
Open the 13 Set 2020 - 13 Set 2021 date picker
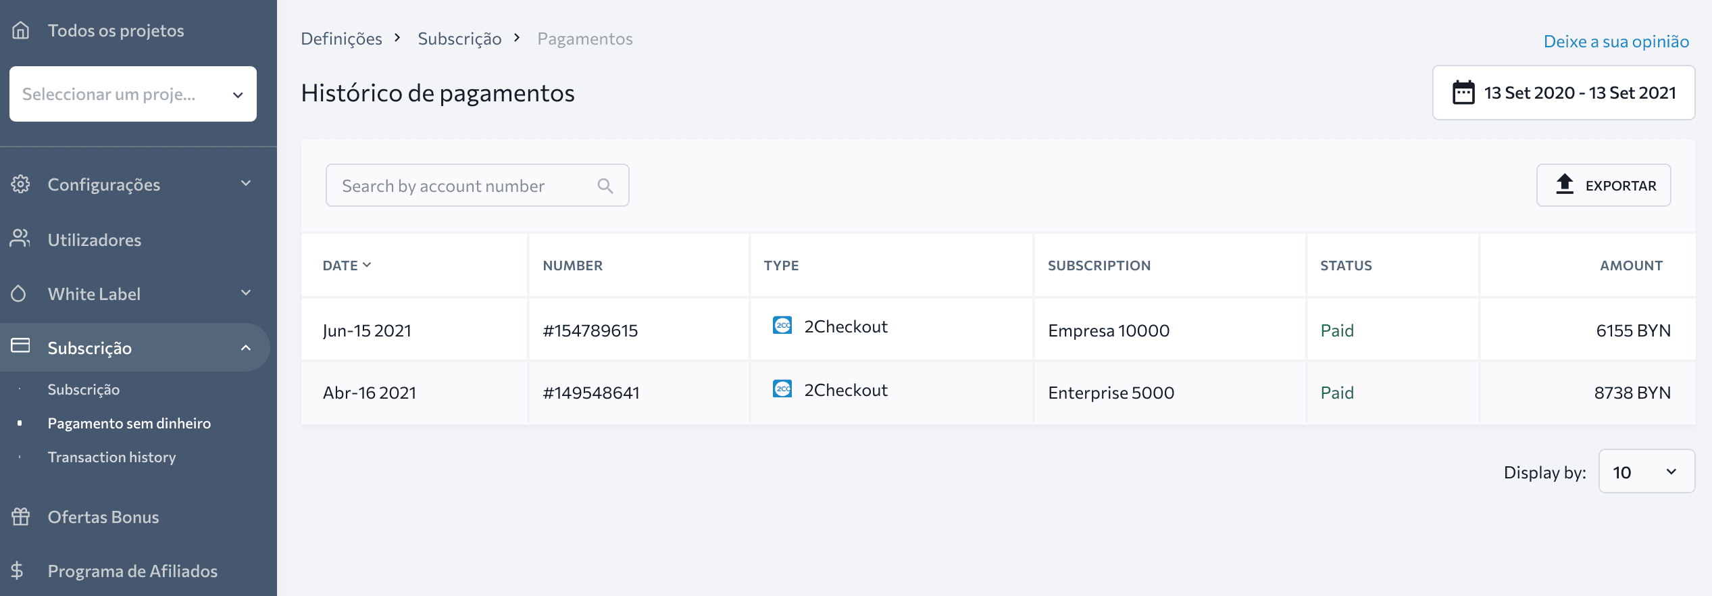click(1563, 93)
